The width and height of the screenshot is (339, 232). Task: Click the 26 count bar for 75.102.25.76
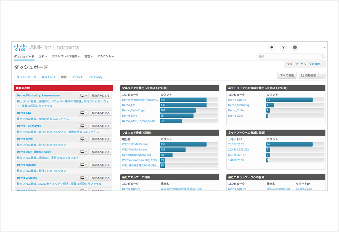[x=289, y=144]
